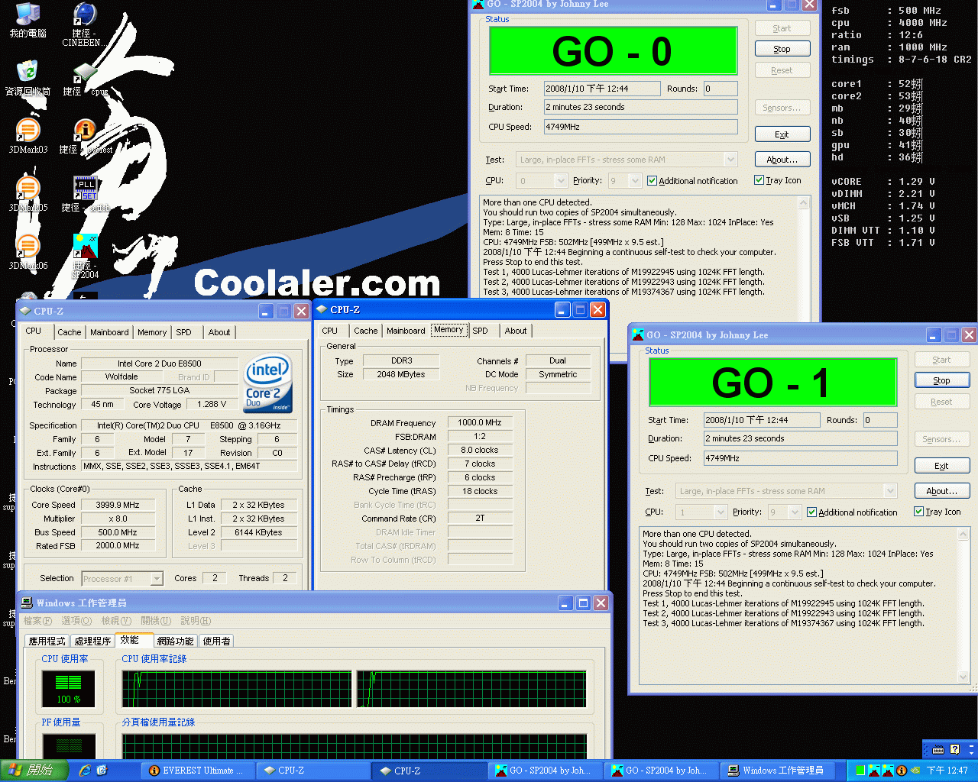This screenshot has height=782, width=978.
Task: Open the Priority dropdown in GO - 0 window
Action: [x=635, y=181]
